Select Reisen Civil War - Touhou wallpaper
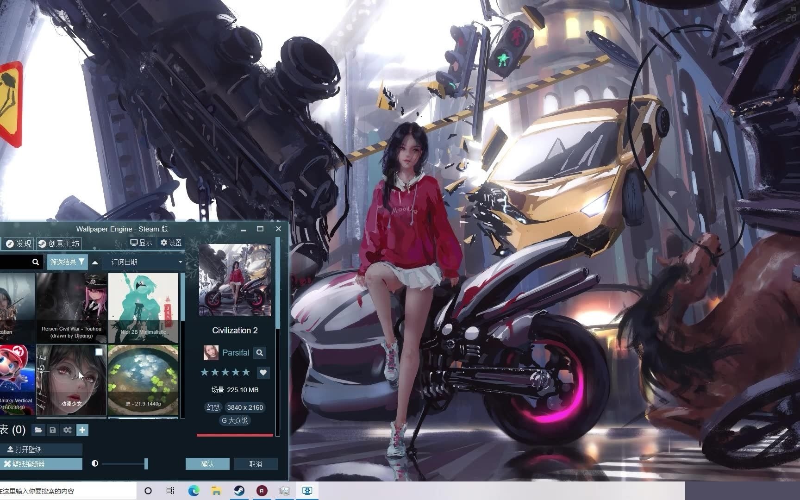800x500 pixels. [71, 307]
